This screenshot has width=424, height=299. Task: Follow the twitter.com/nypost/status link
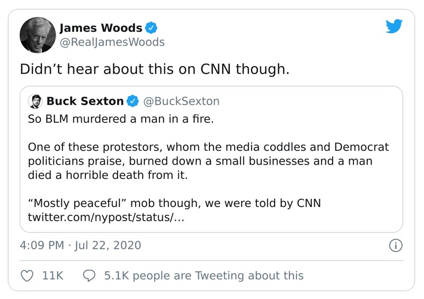[x=105, y=218]
